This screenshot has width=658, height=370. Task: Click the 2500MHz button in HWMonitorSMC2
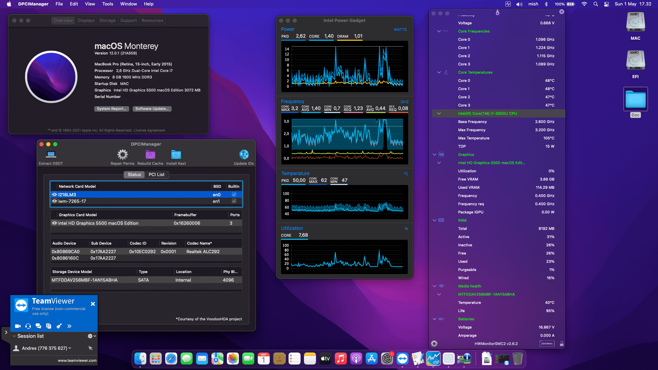tap(547, 344)
